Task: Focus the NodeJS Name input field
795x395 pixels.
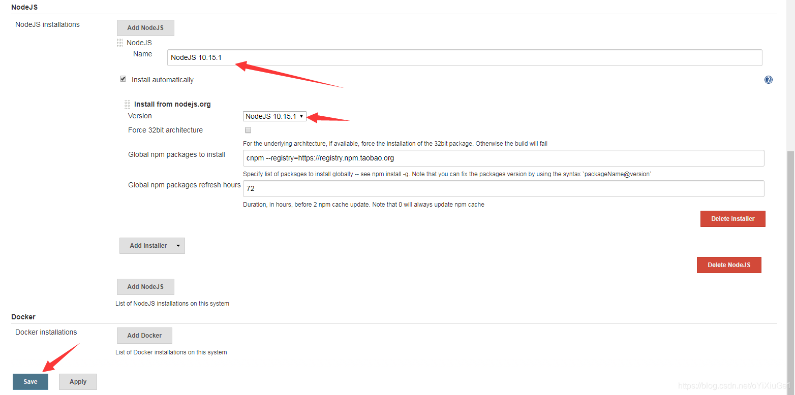Action: point(465,57)
